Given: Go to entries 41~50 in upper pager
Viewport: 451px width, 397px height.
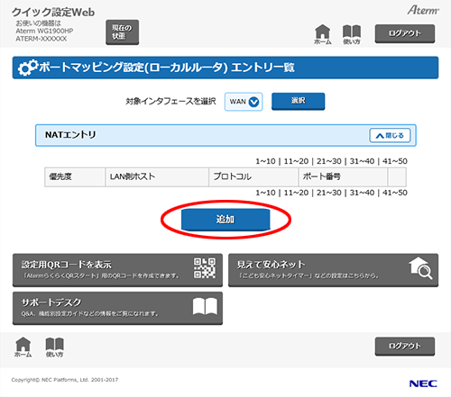Looking at the screenshot, I should (395, 161).
